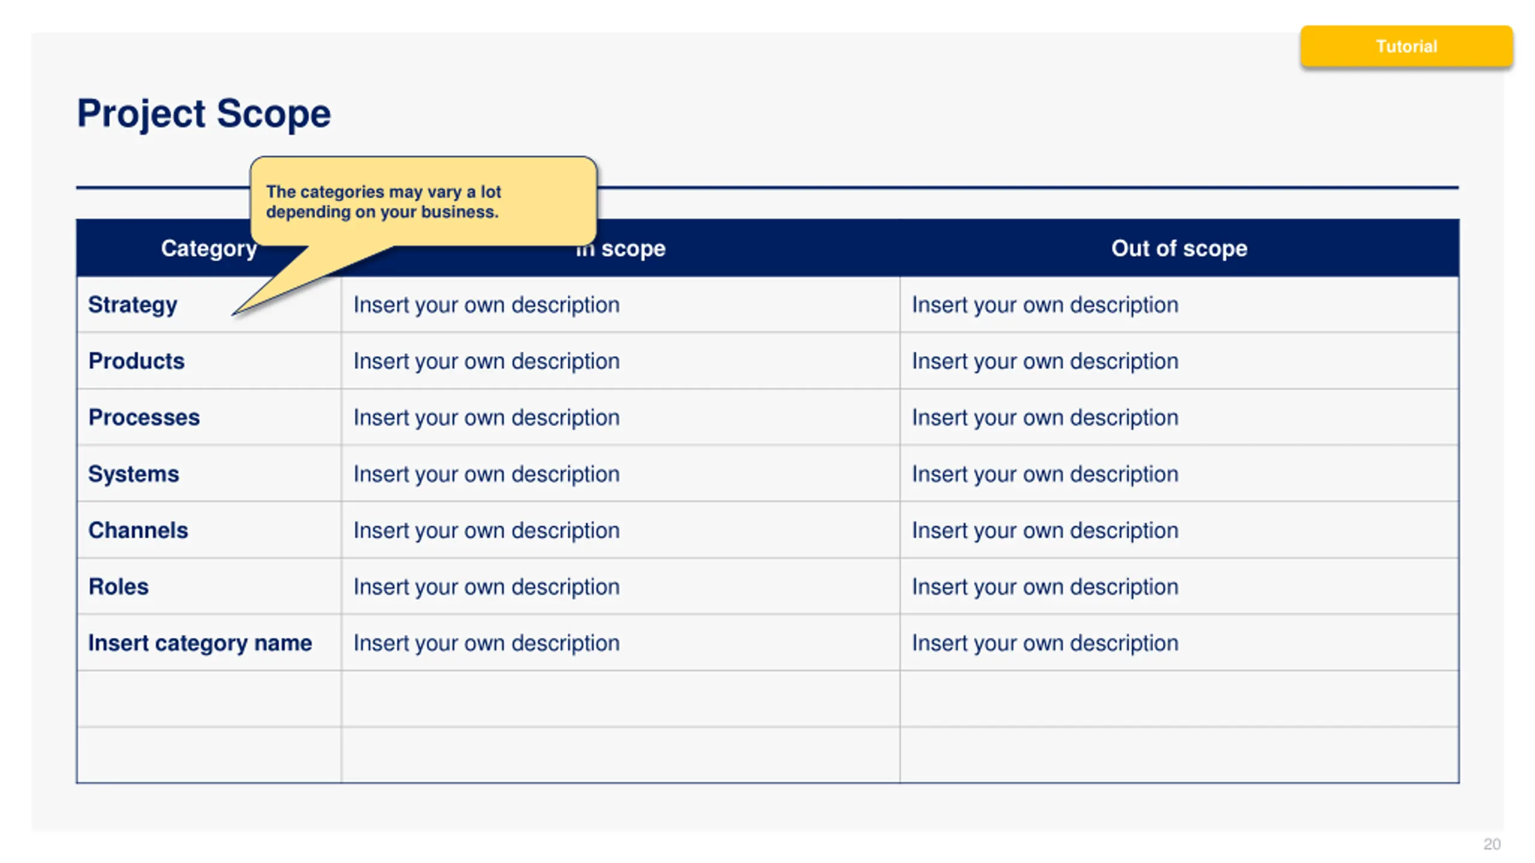Select the Category column header

(209, 248)
